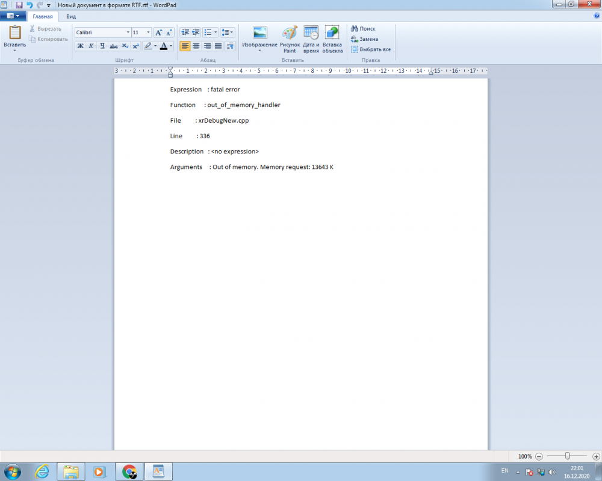Decrease paragraph indent
This screenshot has height=481, width=602.
click(185, 32)
